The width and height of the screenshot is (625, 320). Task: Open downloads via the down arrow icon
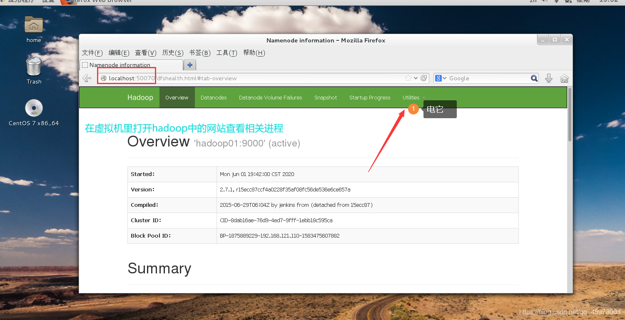click(x=548, y=78)
